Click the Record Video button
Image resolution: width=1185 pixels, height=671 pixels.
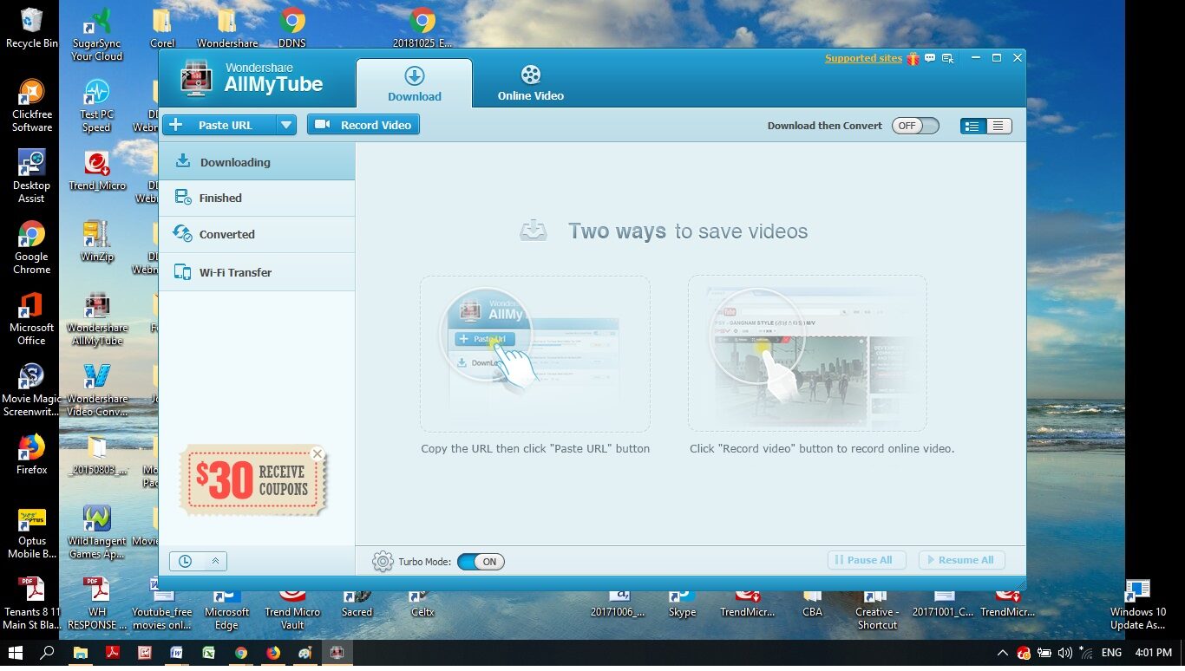coord(363,125)
